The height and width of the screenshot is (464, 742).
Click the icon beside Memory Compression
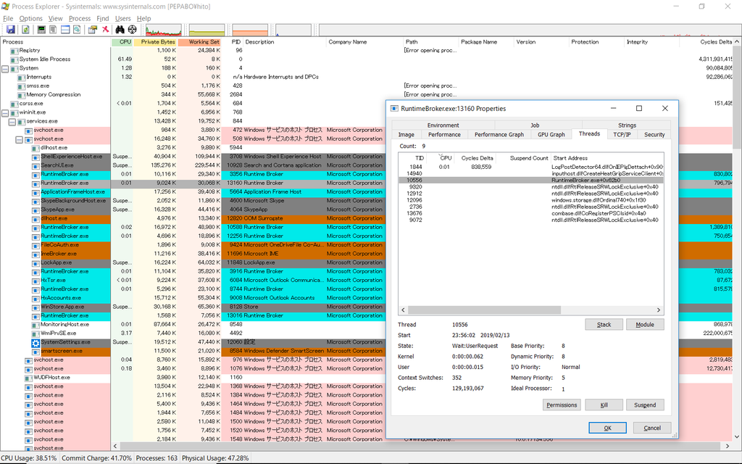pyautogui.click(x=21, y=95)
